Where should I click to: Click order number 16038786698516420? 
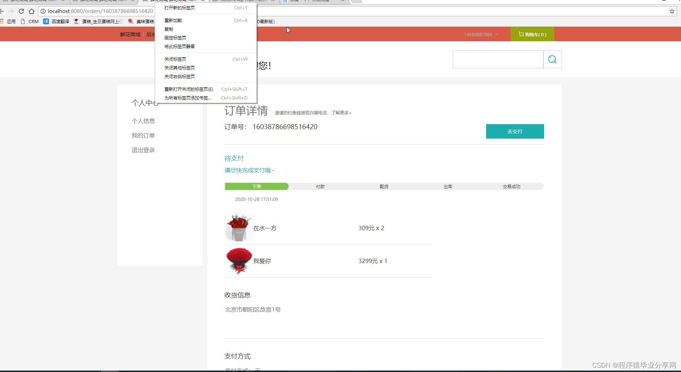285,127
